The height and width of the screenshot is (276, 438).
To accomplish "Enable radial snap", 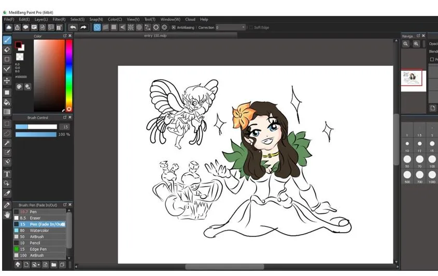I will click(x=131, y=27).
